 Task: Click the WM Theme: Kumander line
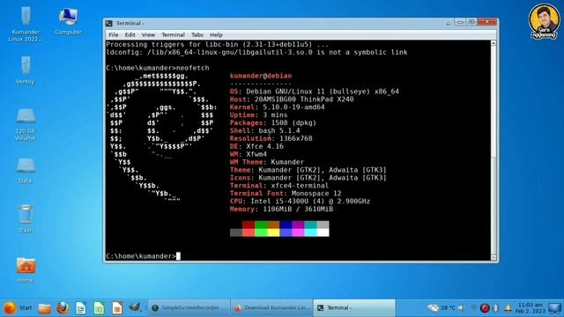pyautogui.click(x=267, y=162)
